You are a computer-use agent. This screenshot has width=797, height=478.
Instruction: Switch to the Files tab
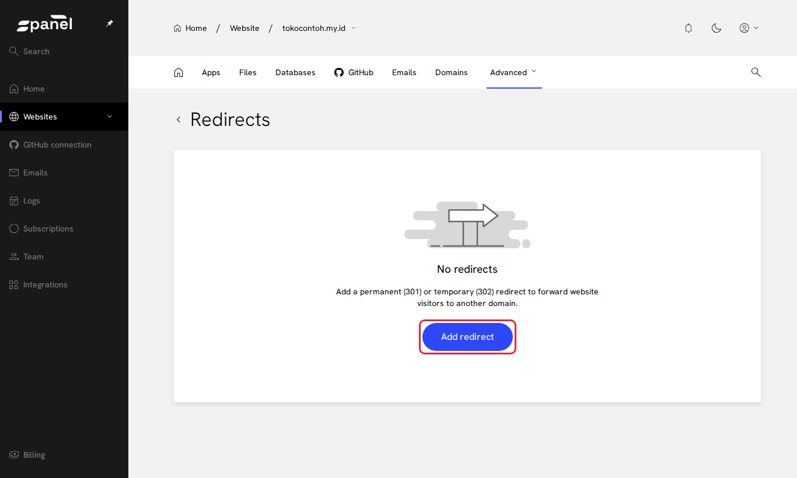pos(248,72)
